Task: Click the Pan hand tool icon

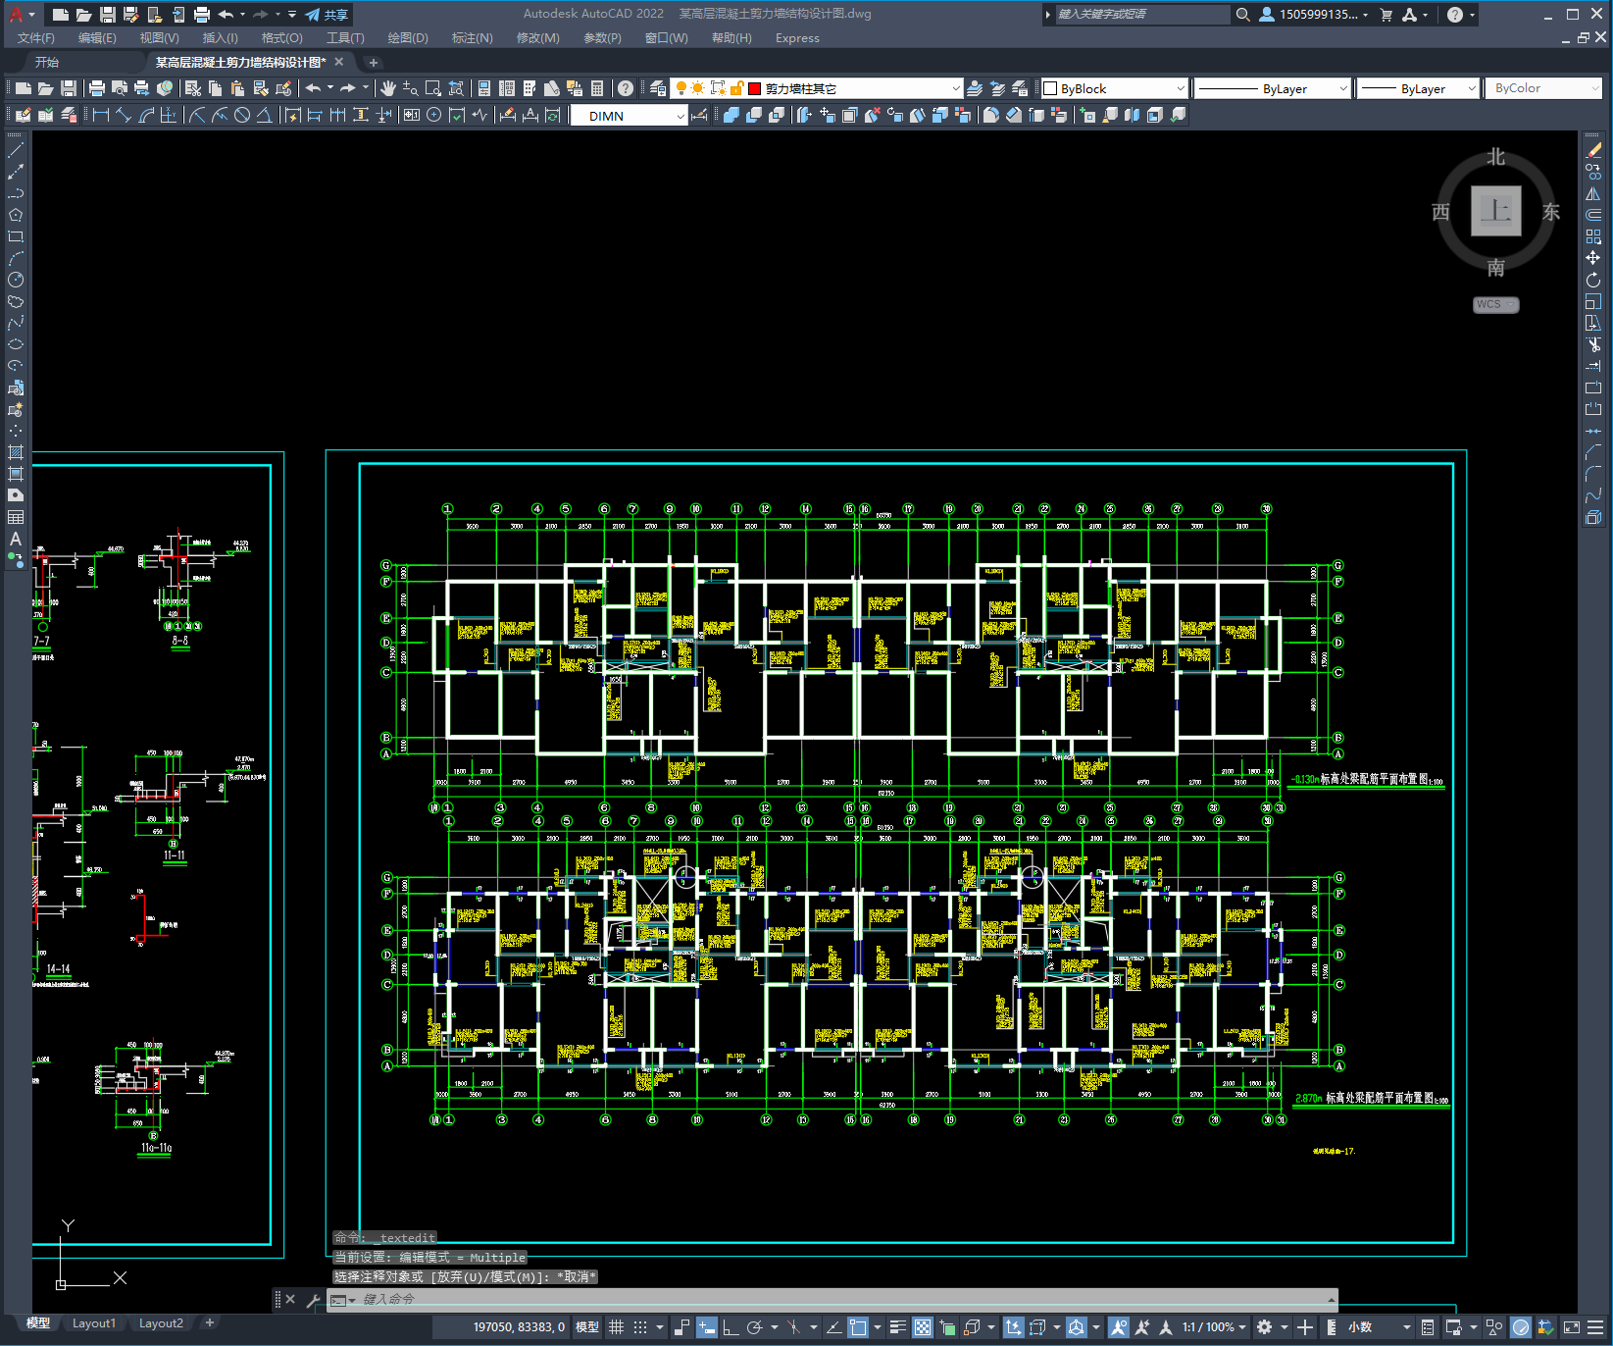Action: point(388,88)
